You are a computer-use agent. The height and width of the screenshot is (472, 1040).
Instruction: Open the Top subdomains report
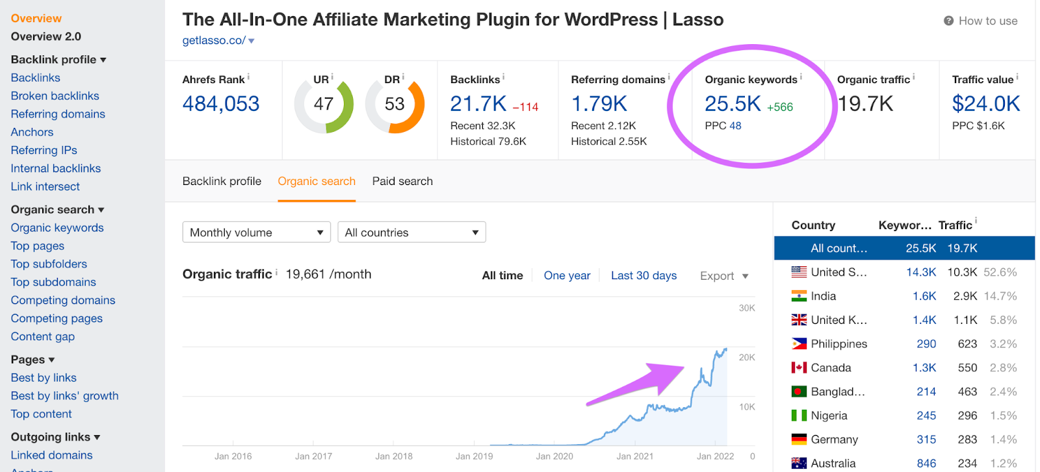coord(53,282)
